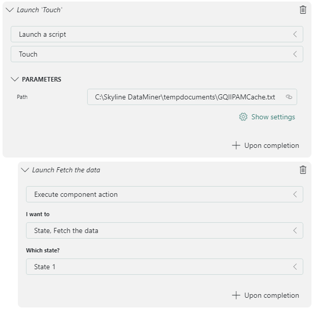315x311 pixels.
Task: Click the Show settings gear icon
Action: click(x=243, y=117)
